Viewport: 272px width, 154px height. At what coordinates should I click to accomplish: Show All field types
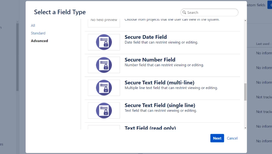[33, 26]
